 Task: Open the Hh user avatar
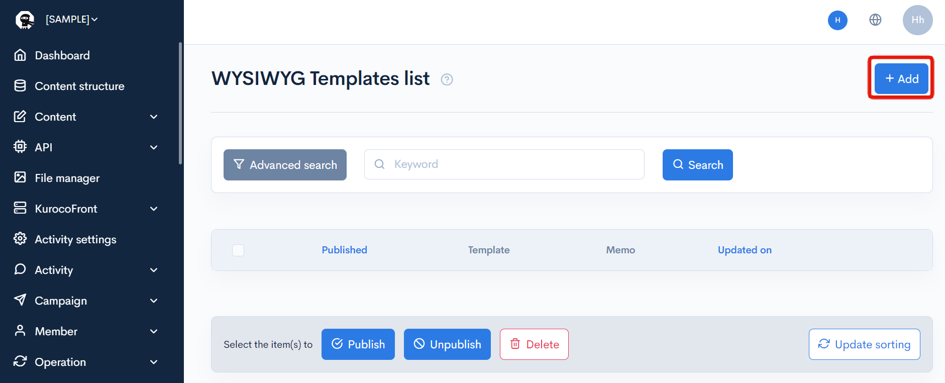pos(917,20)
